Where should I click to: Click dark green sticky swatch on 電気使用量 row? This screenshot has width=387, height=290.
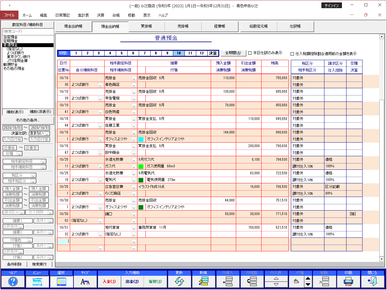(x=141, y=180)
